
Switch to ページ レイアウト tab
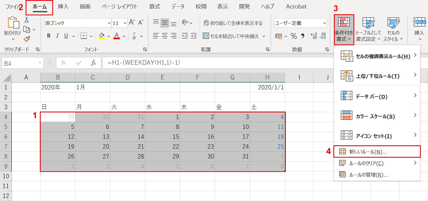point(120,7)
